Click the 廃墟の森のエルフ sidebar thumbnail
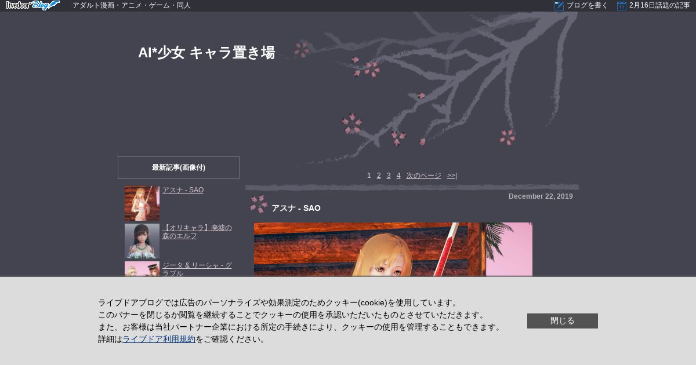 click(x=142, y=241)
